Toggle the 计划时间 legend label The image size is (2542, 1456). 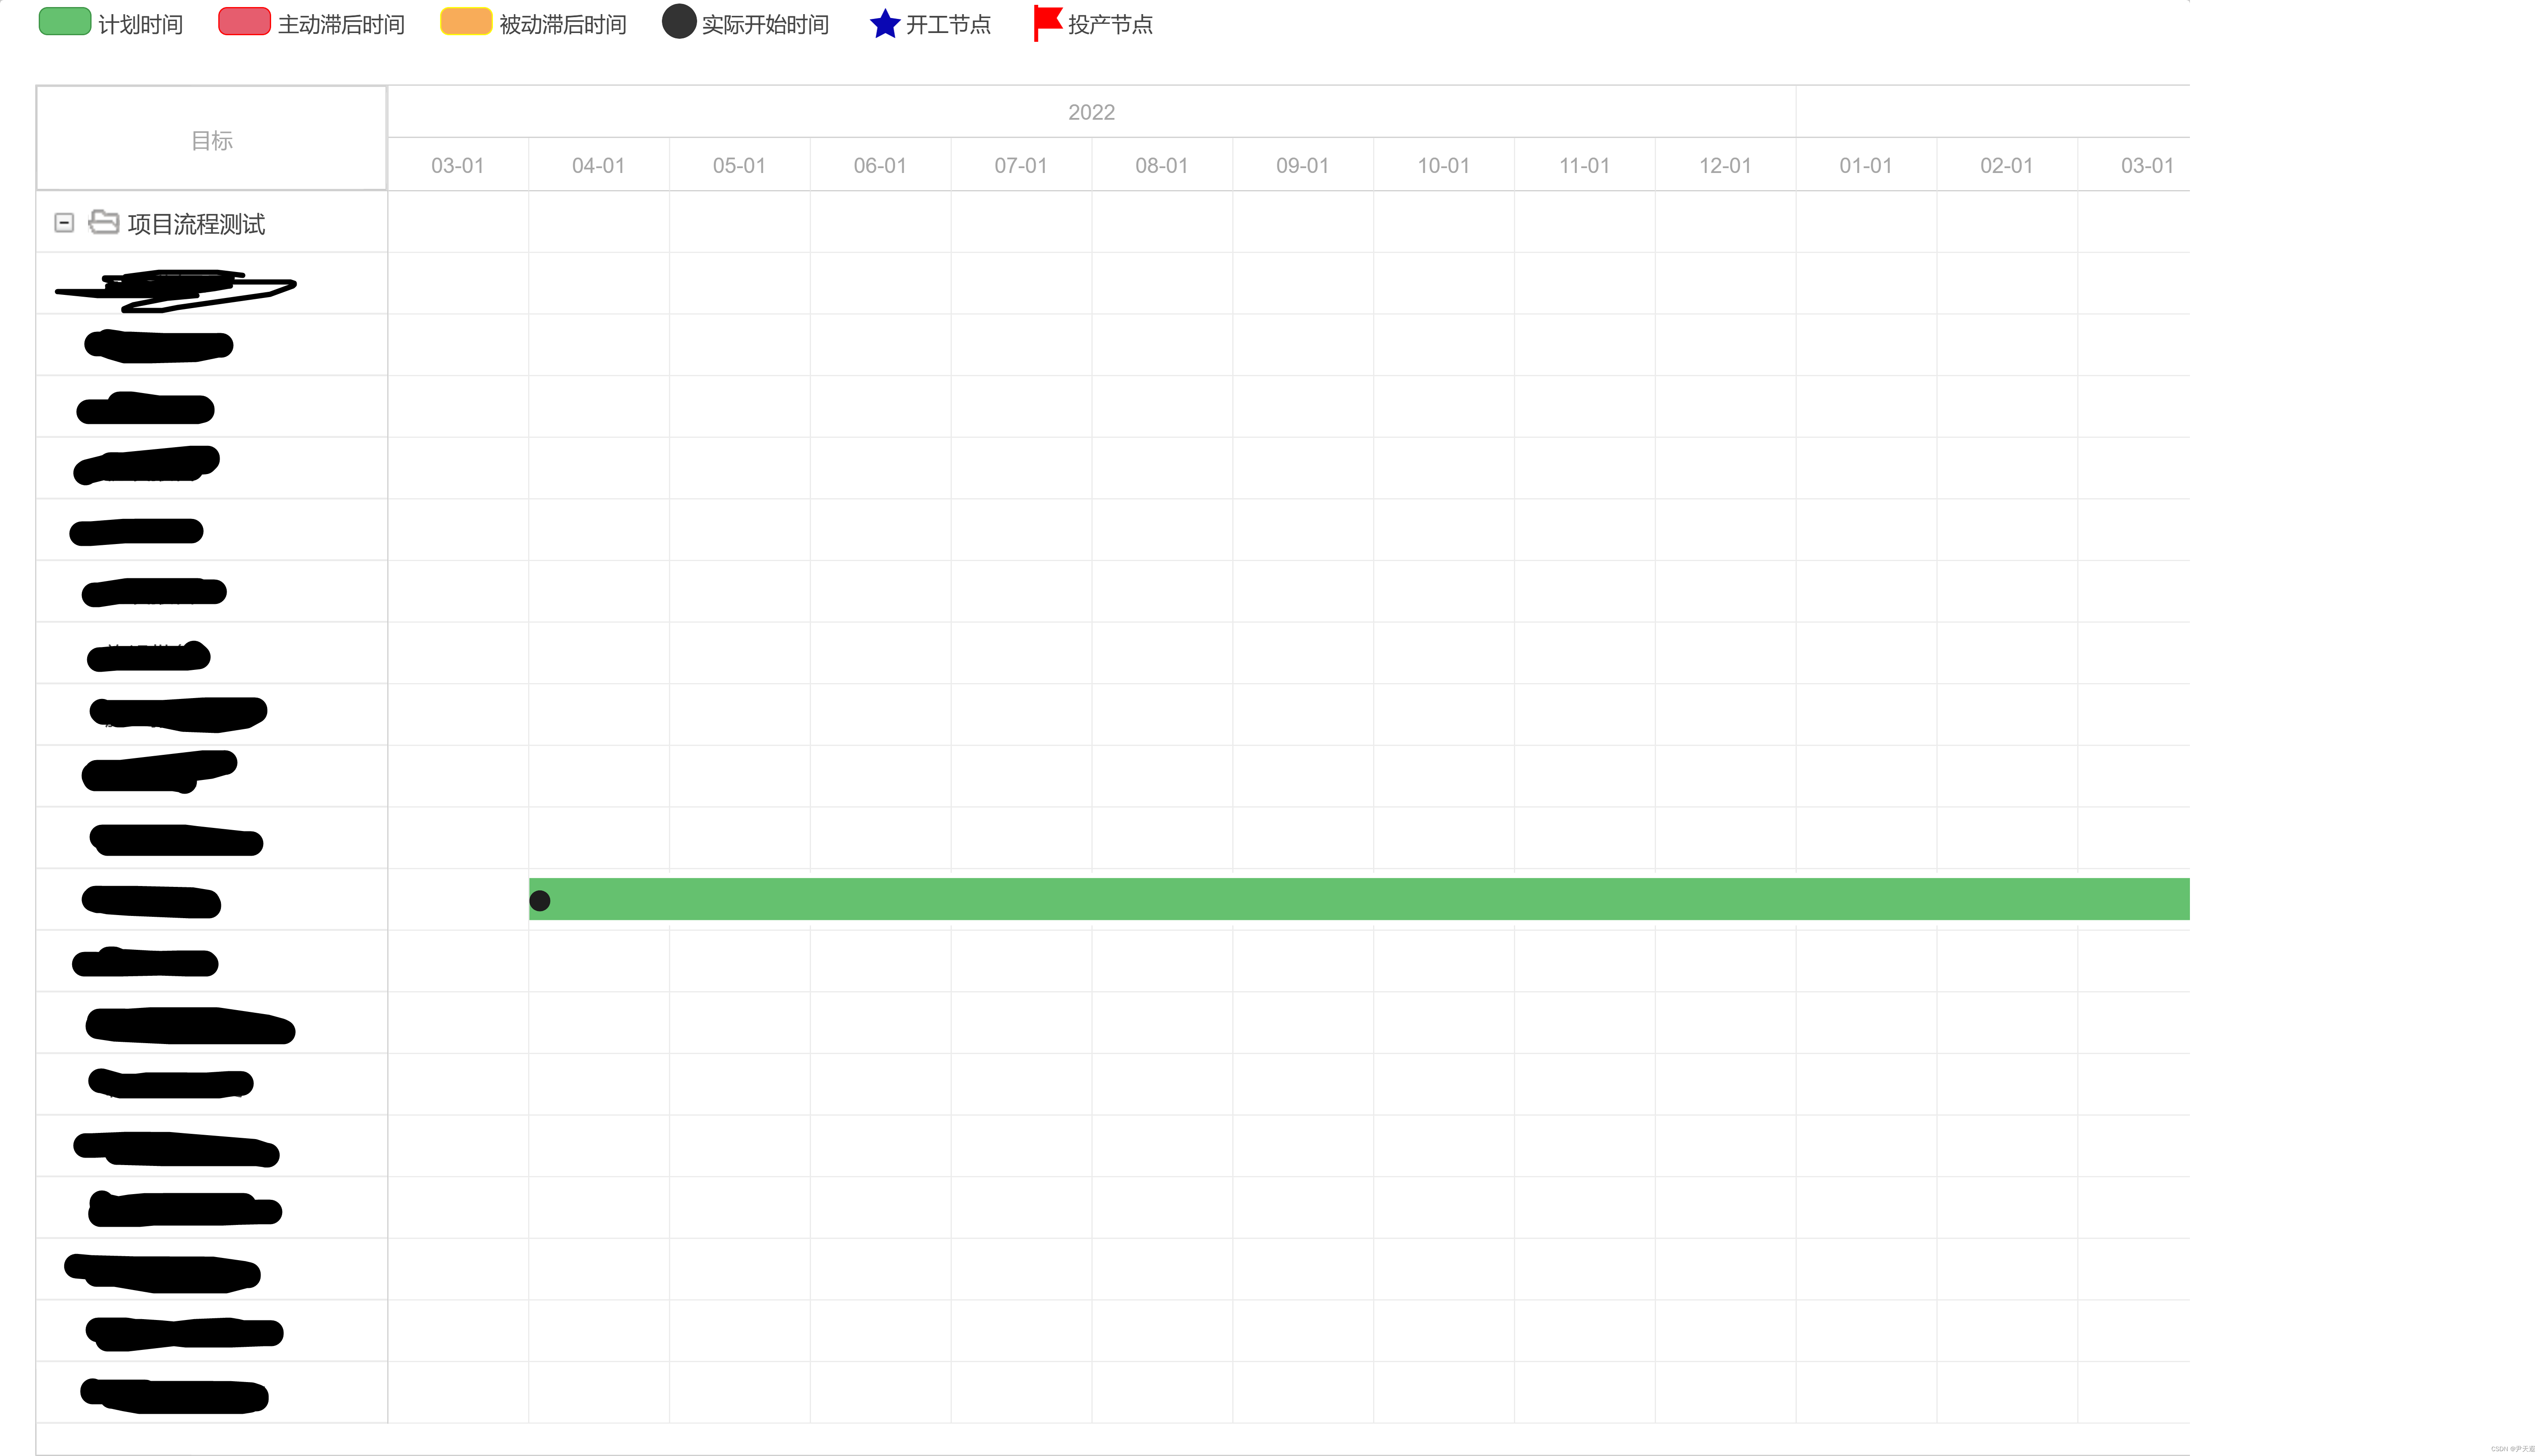[x=140, y=24]
